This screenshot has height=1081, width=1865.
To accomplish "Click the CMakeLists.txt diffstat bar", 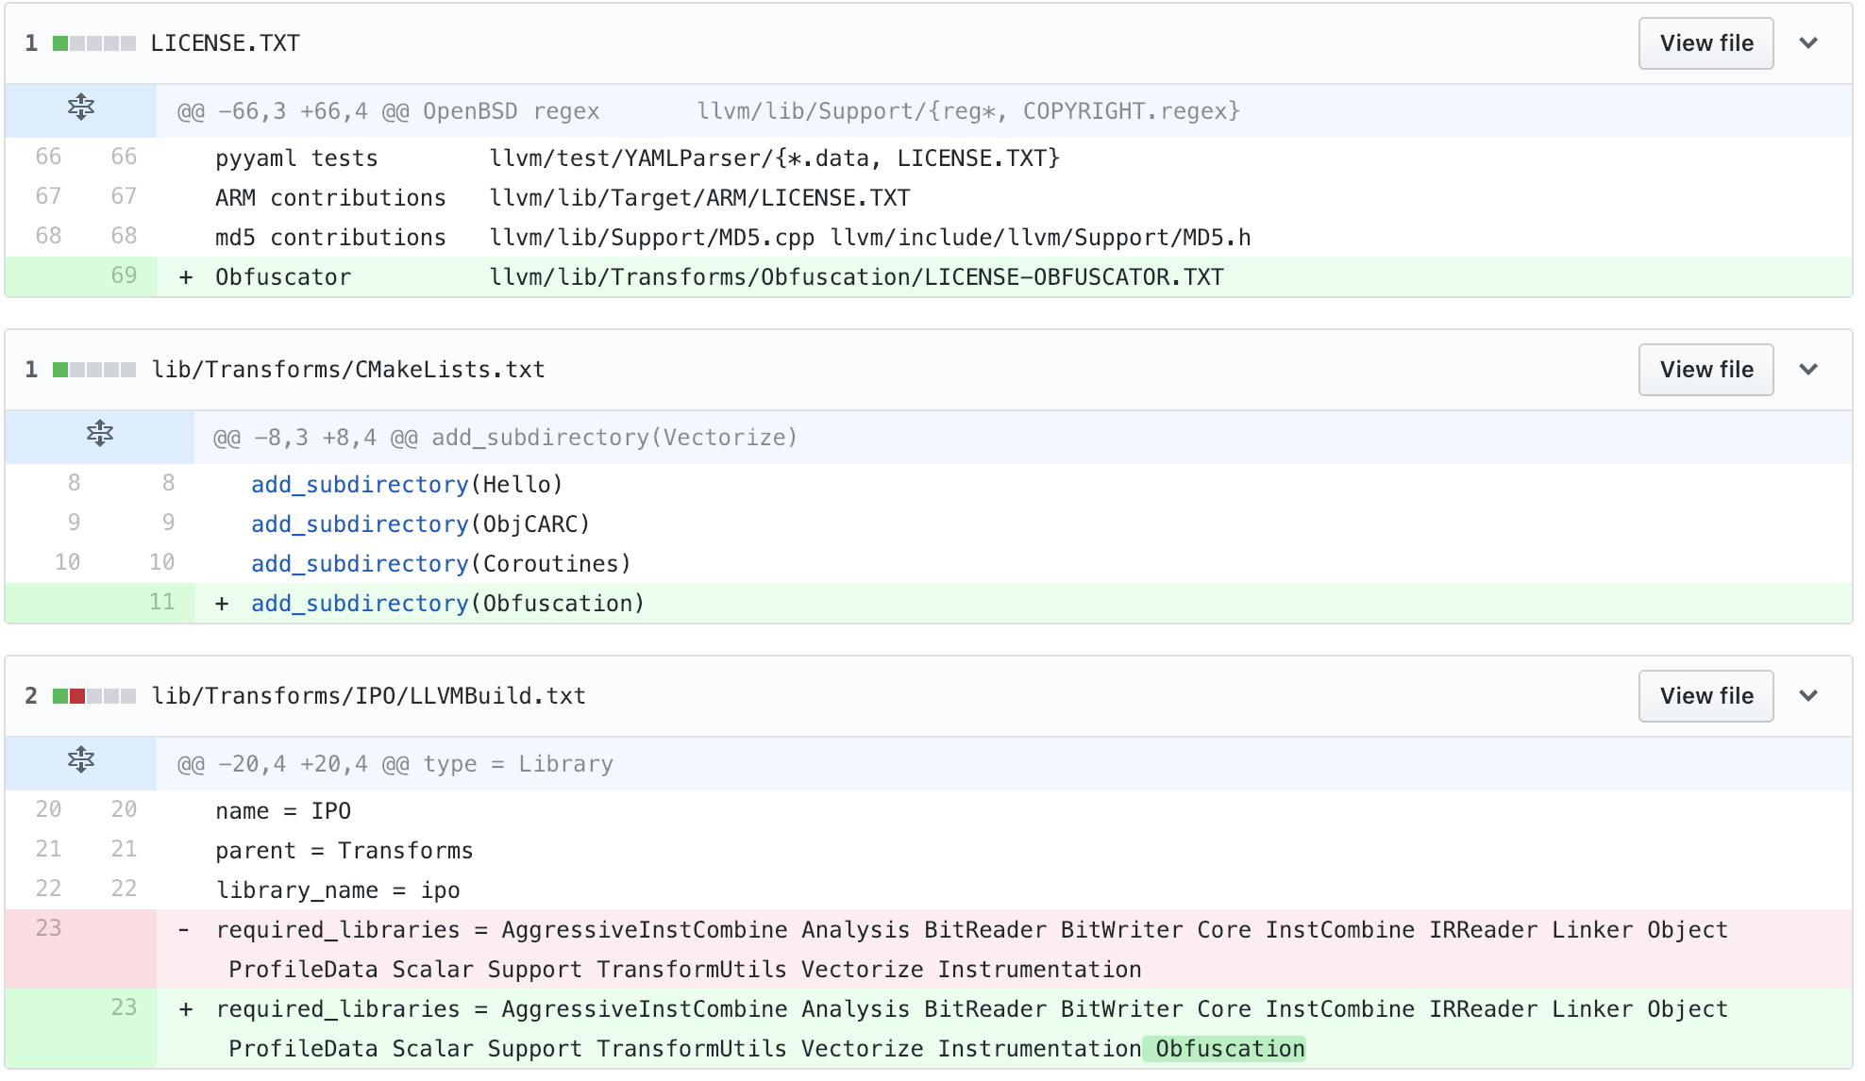I will pos(93,370).
